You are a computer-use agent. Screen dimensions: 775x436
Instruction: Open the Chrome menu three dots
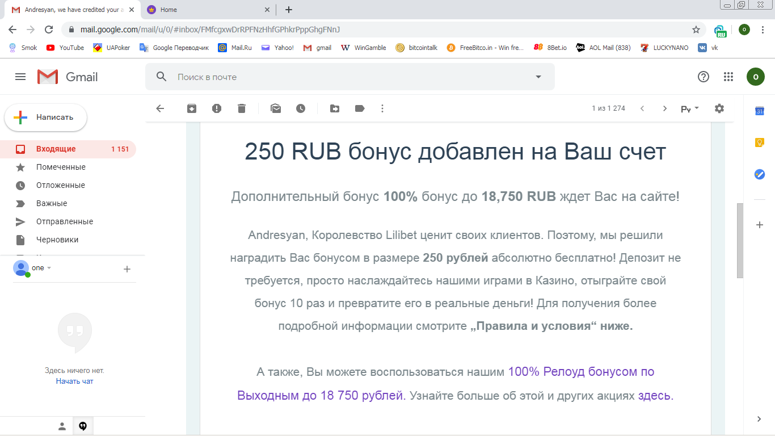pyautogui.click(x=763, y=30)
